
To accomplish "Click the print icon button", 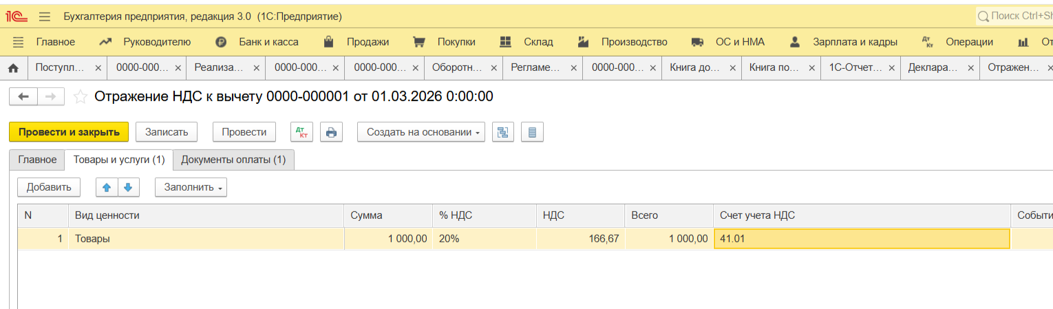I will pyautogui.click(x=331, y=132).
